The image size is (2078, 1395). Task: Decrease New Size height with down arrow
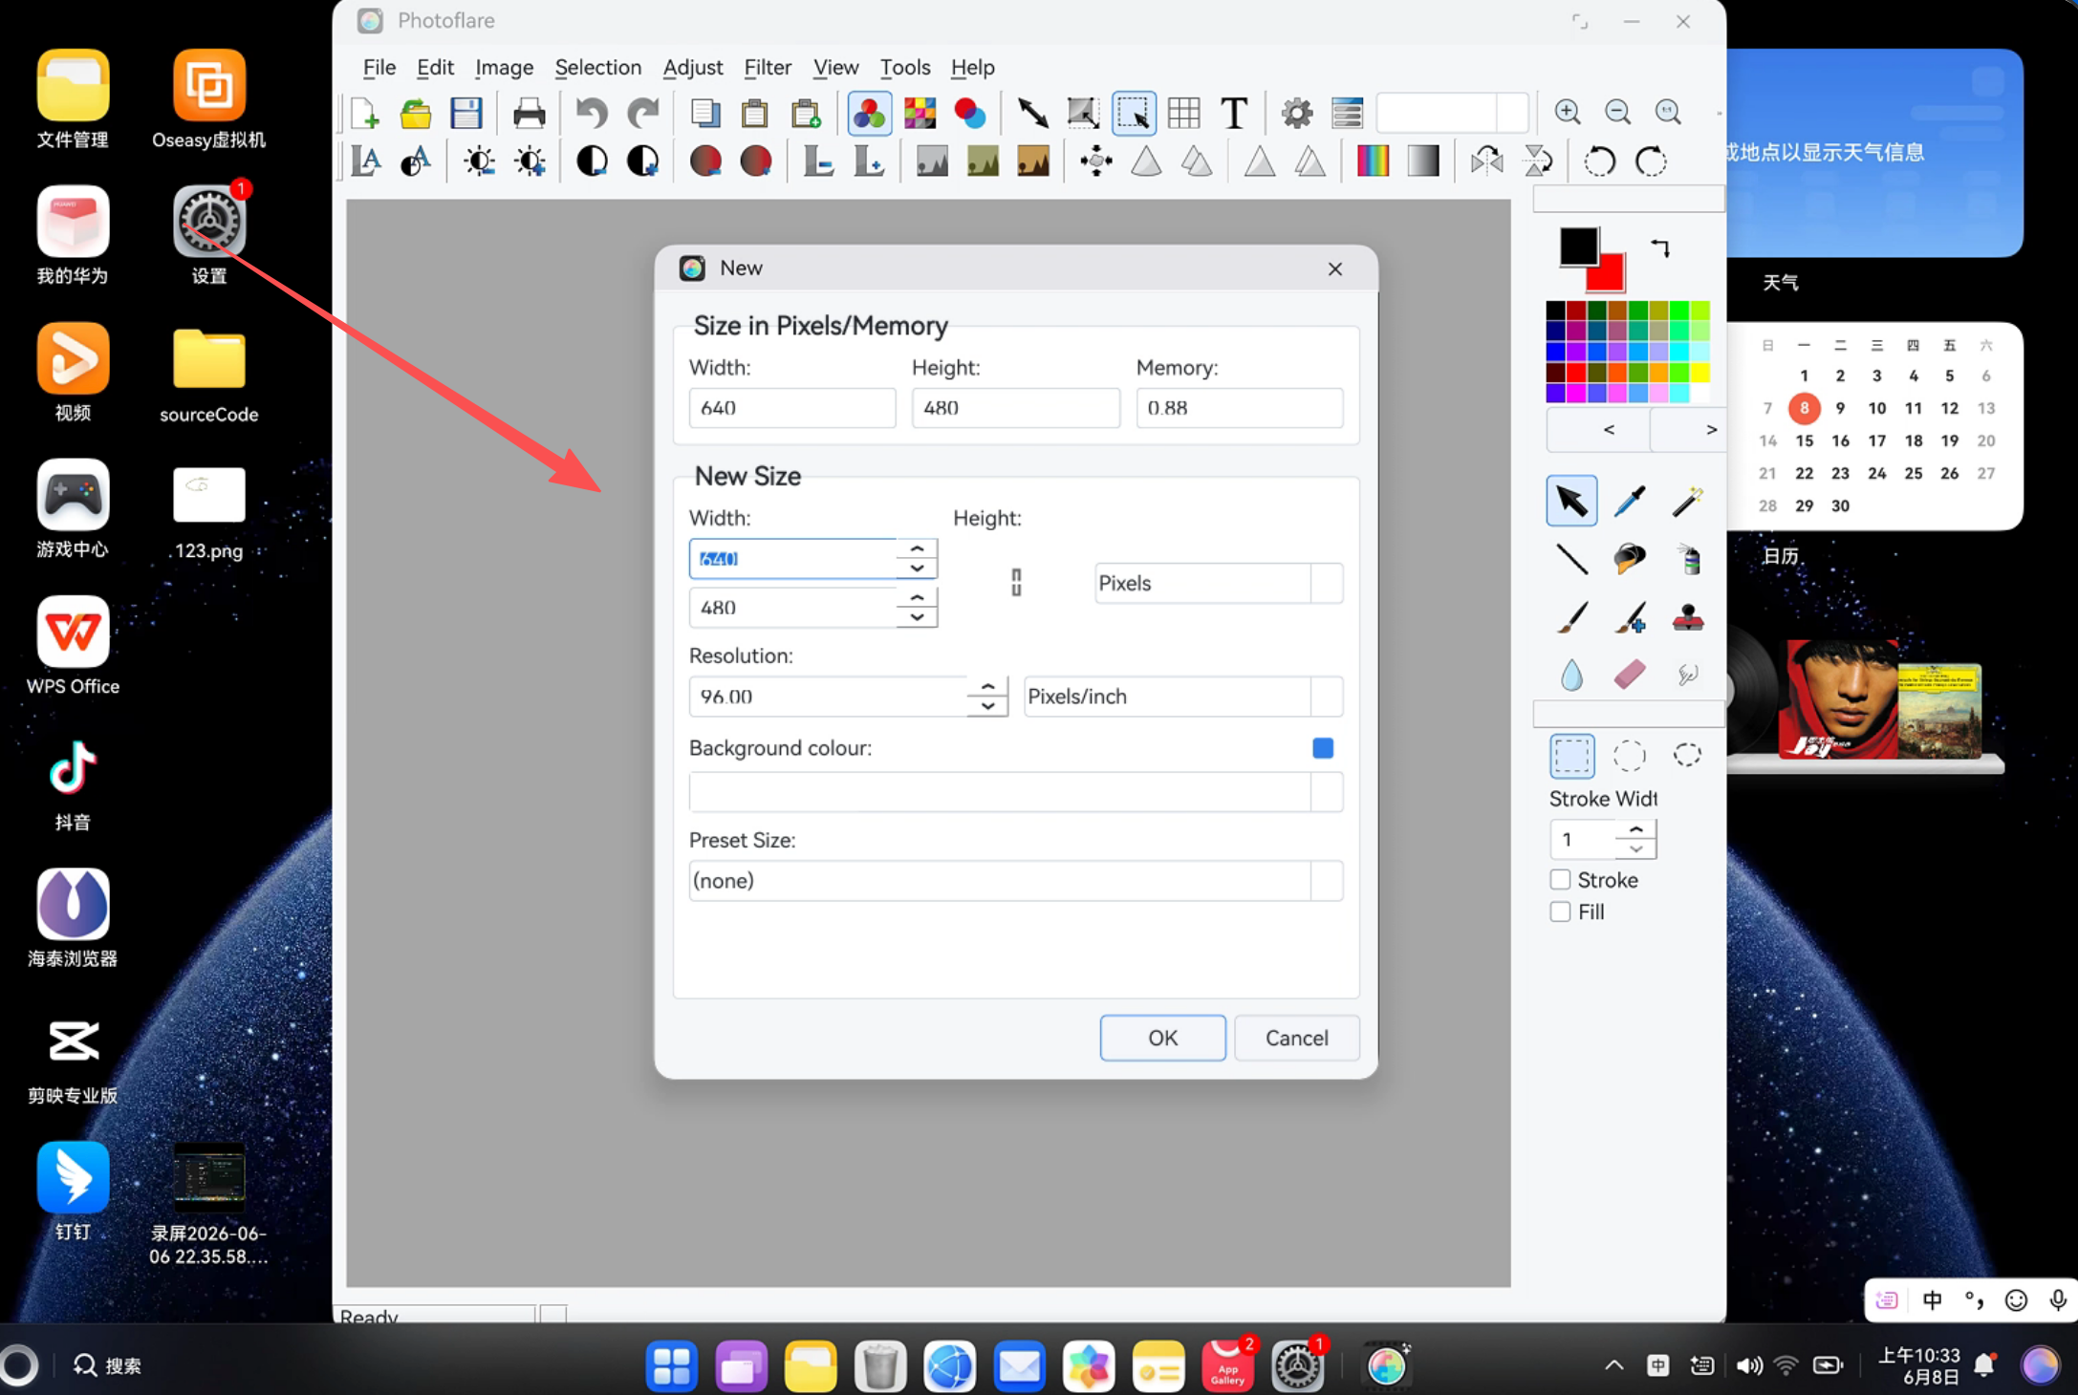point(917,617)
